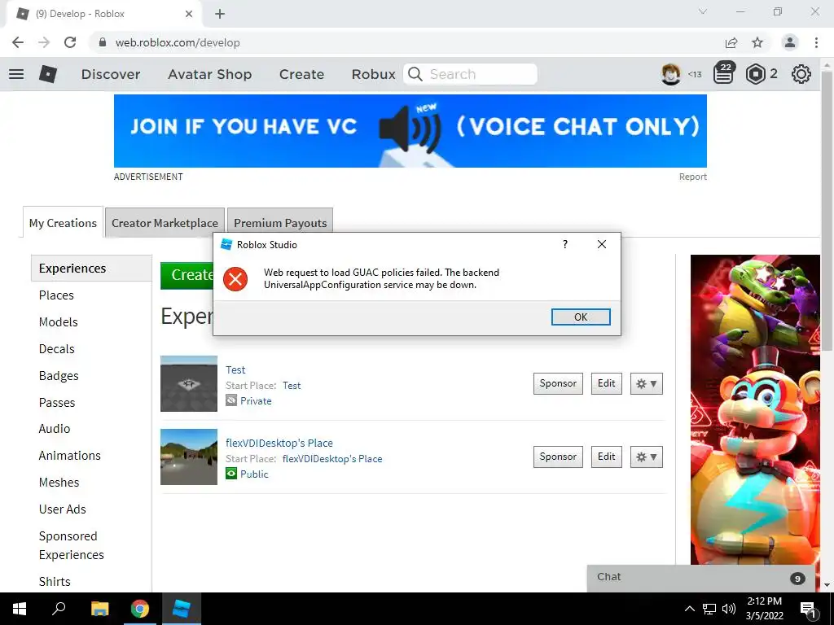The width and height of the screenshot is (834, 625).
Task: Select Meshes in the sidebar
Action: click(x=59, y=482)
